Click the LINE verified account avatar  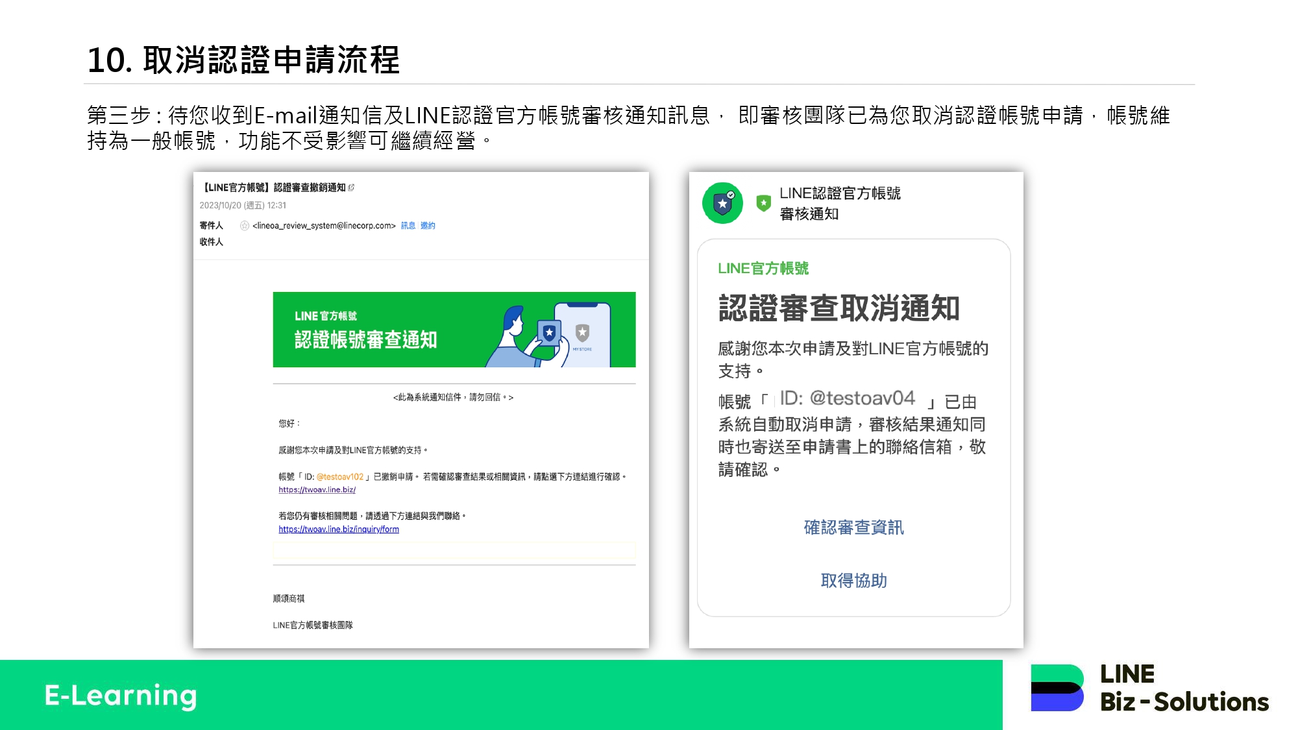click(722, 203)
